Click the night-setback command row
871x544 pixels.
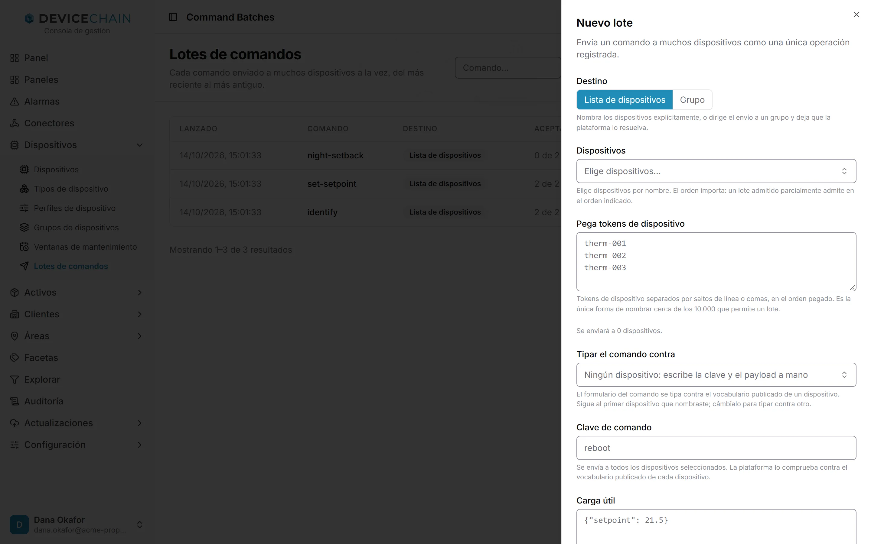coord(365,155)
